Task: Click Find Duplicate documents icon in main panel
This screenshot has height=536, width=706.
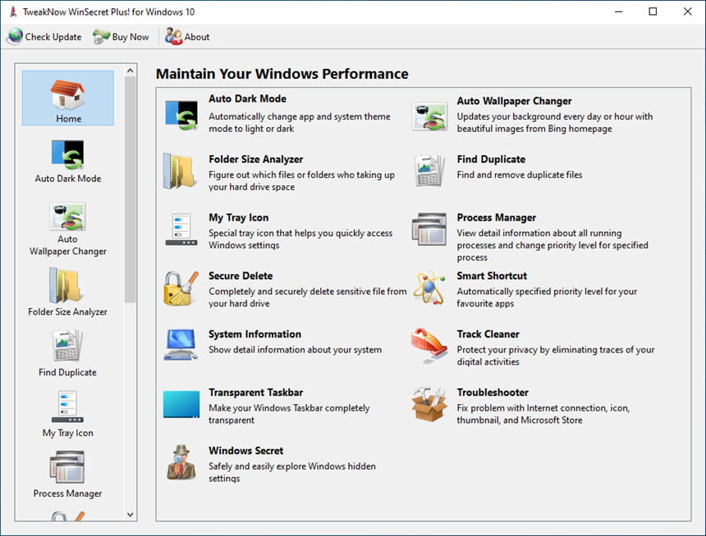Action: pyautogui.click(x=429, y=170)
